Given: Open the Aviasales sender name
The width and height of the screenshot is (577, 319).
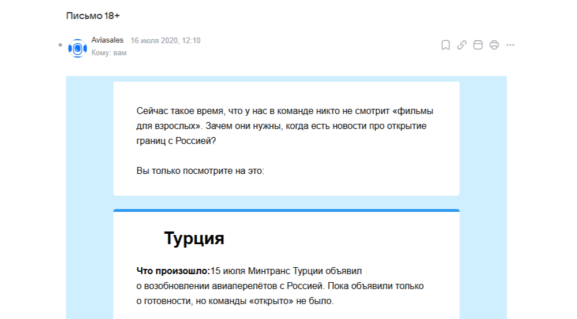Looking at the screenshot, I should (x=107, y=40).
